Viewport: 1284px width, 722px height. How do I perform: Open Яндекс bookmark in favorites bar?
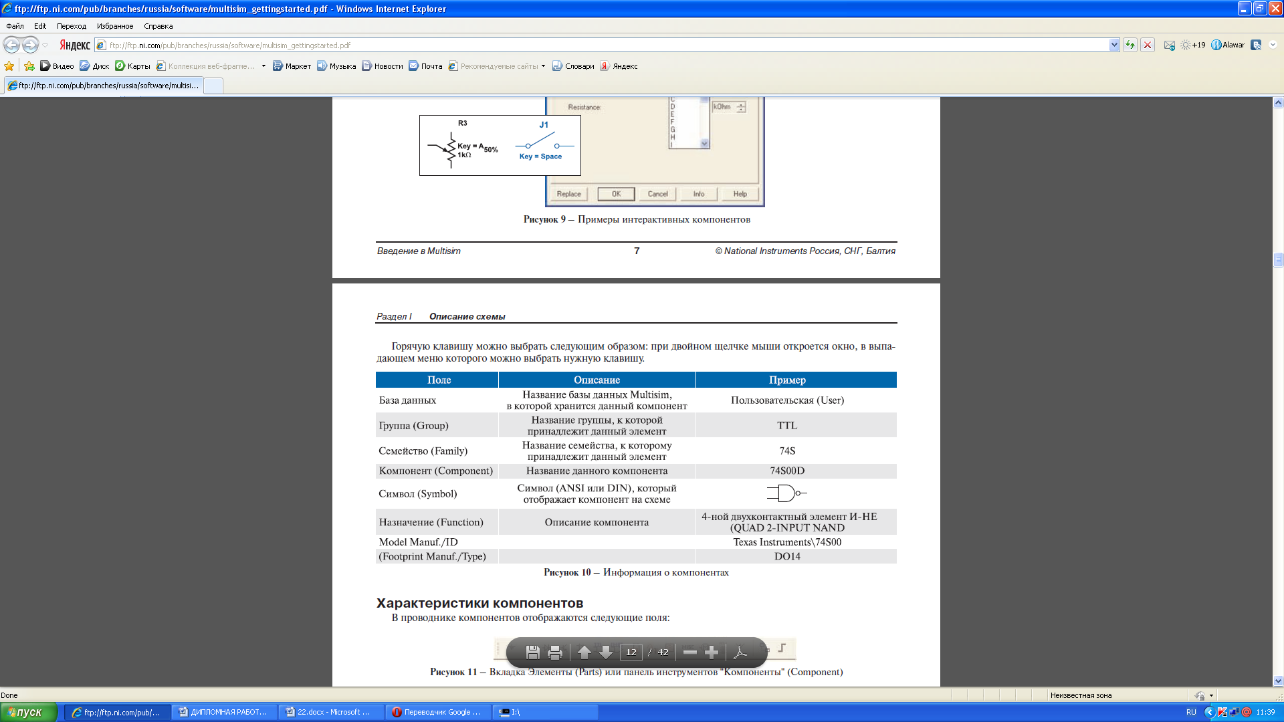tap(619, 66)
